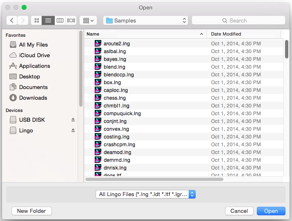Screen dimensions: 292x221
Task: Select Downloads in sidebar
Action: tap(28, 98)
